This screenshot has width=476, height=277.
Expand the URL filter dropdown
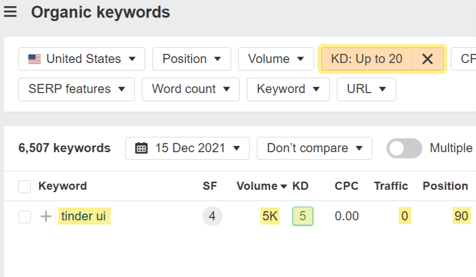click(366, 89)
